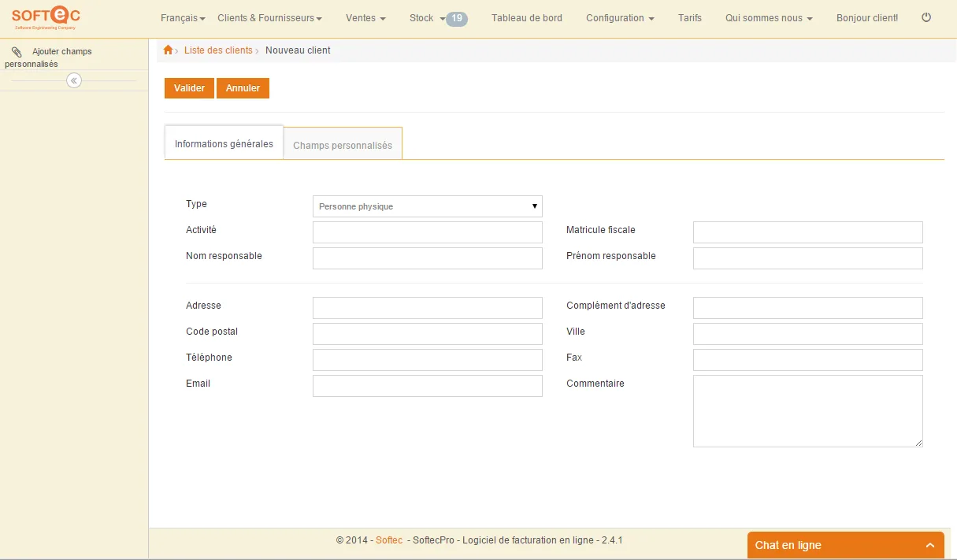957x560 pixels.
Task: Click the Activité input field
Action: tap(428, 232)
